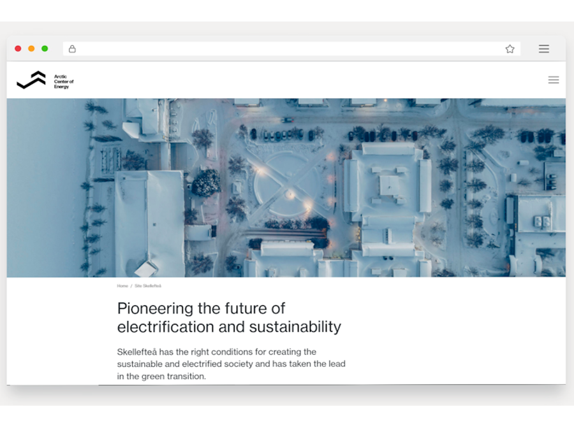
Task: Click the "electrification and sustainability" heading line
Action: point(229,327)
